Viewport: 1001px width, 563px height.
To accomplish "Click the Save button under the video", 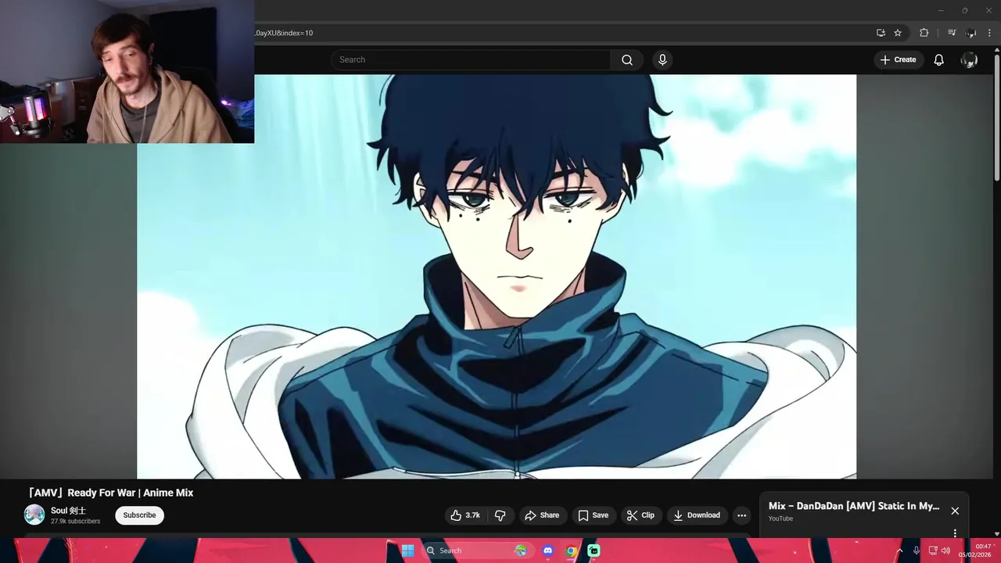I will pyautogui.click(x=593, y=515).
